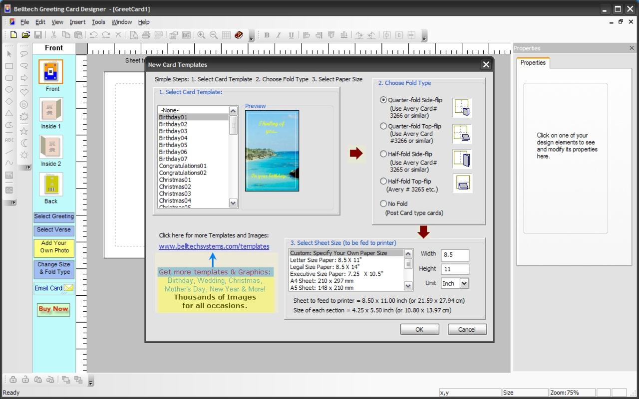Select the No Fold radio button

[x=383, y=203]
